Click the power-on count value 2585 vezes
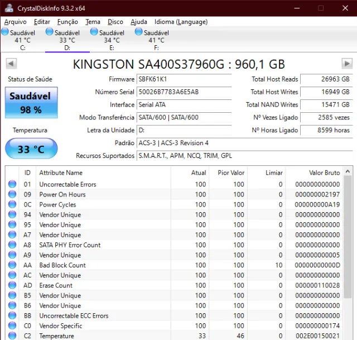The width and height of the screenshot is (357, 340). pos(326,117)
